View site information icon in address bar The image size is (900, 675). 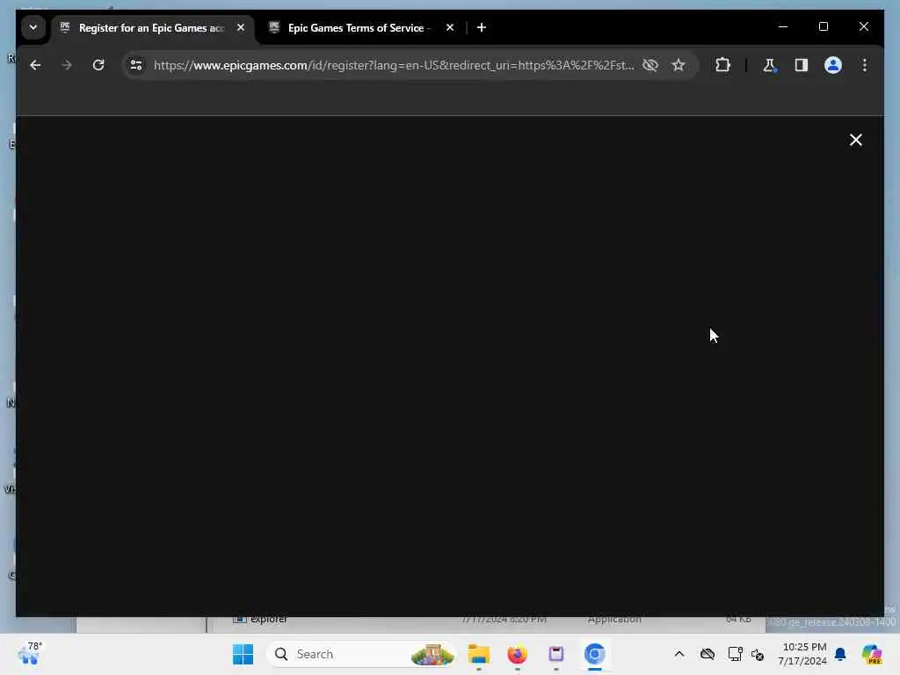(136, 65)
